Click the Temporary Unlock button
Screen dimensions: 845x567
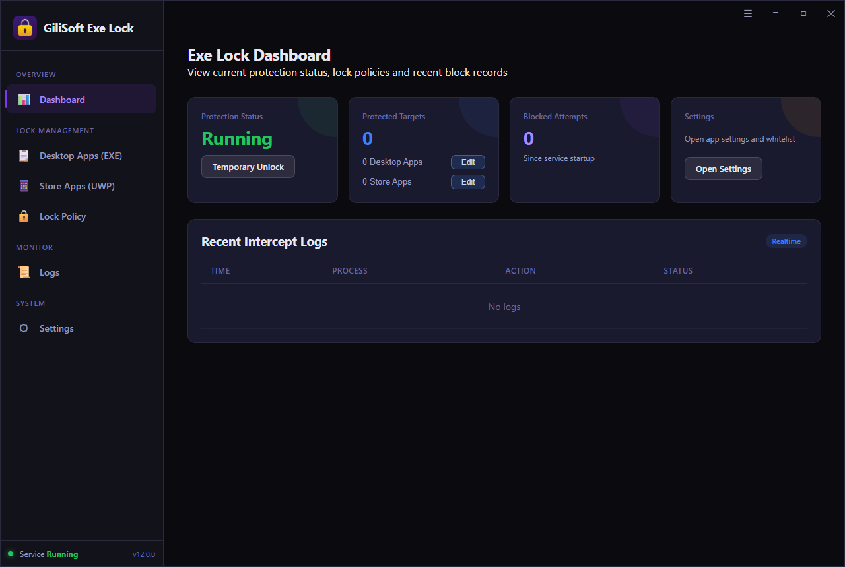point(248,167)
